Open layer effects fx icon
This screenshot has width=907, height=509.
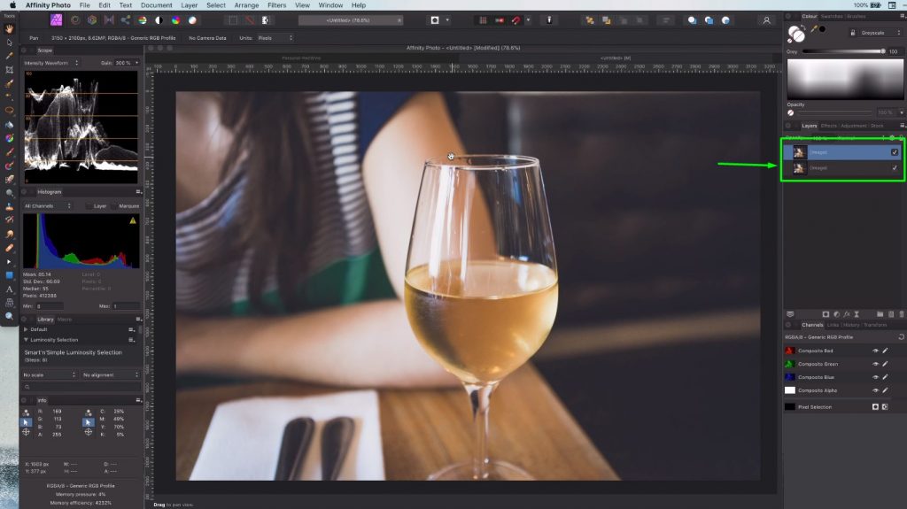pyautogui.click(x=847, y=314)
